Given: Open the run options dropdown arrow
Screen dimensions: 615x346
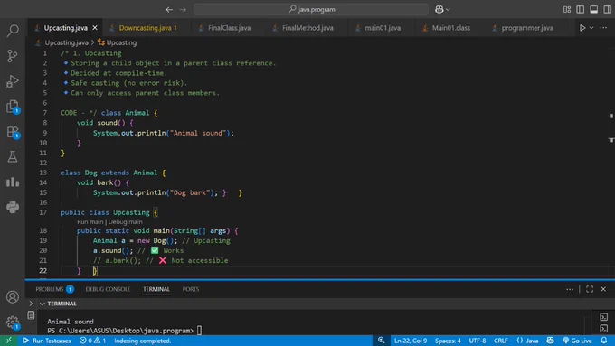Looking at the screenshot, I should click(x=591, y=28).
